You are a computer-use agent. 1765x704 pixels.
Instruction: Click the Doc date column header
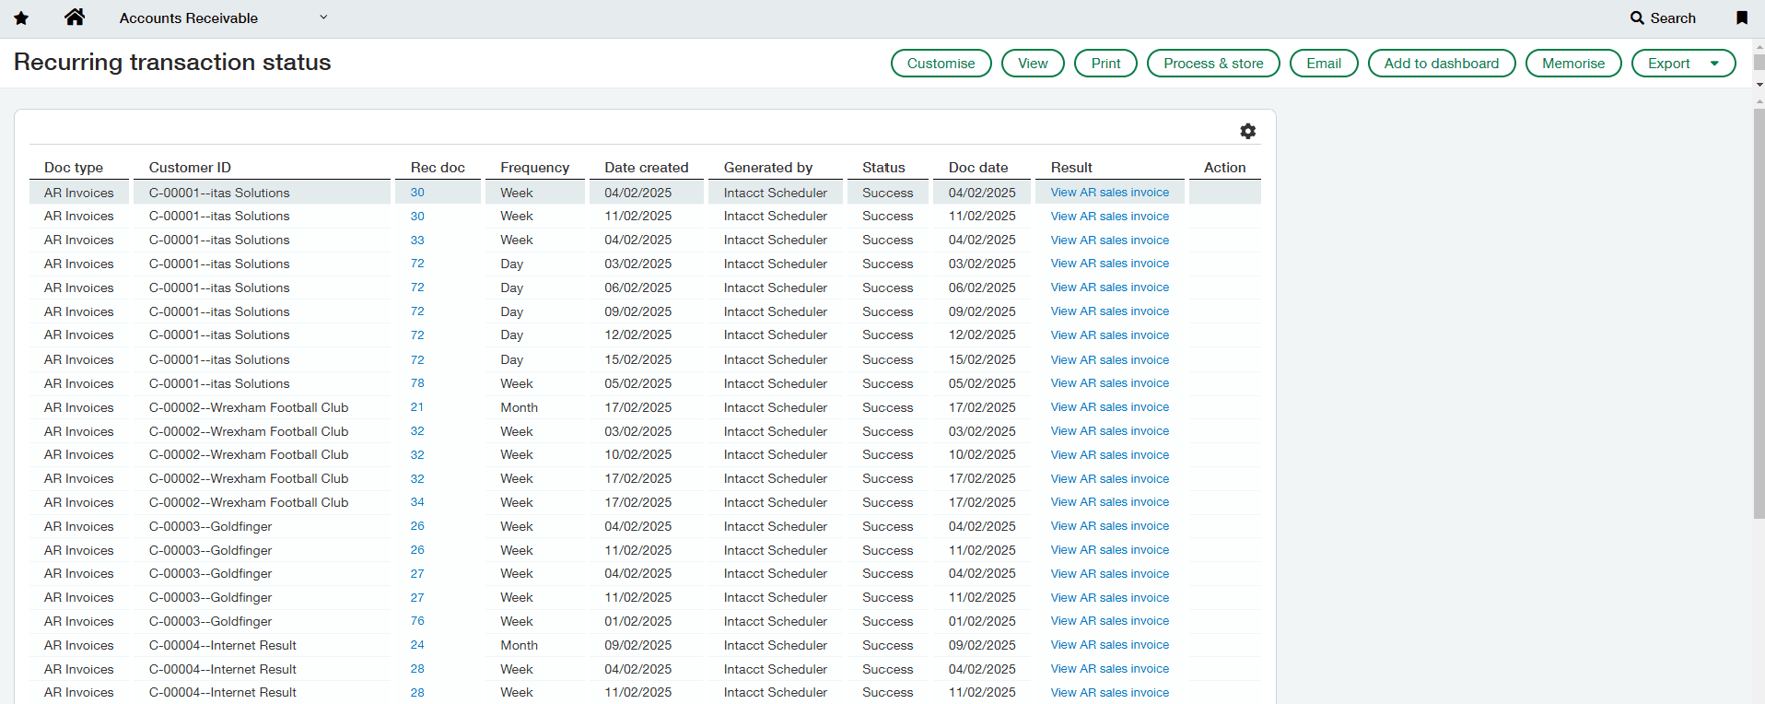(978, 168)
